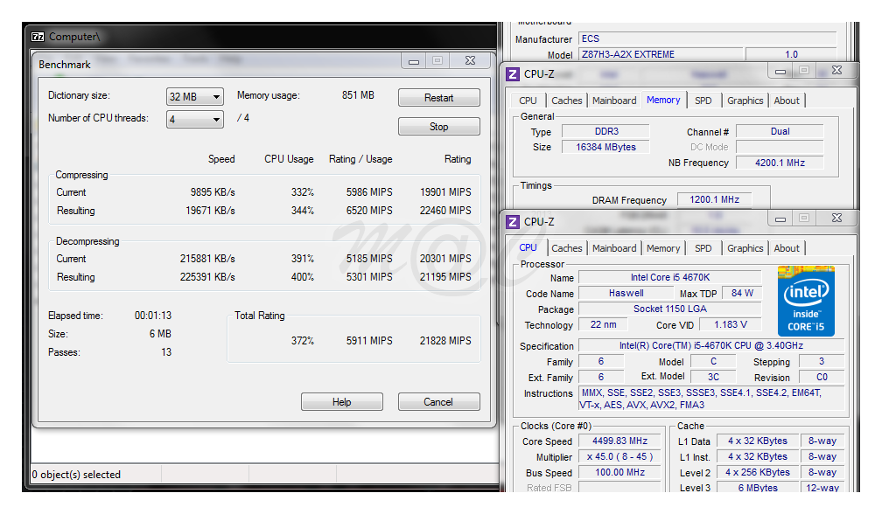The height and width of the screenshot is (514, 882).
Task: Click the DRAM Frequency value field
Action: coord(714,200)
